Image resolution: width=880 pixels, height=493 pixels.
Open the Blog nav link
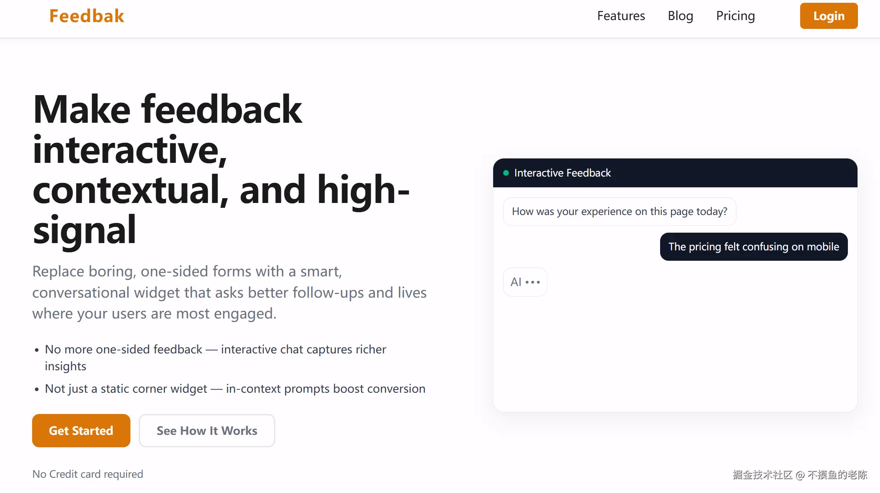tap(680, 16)
